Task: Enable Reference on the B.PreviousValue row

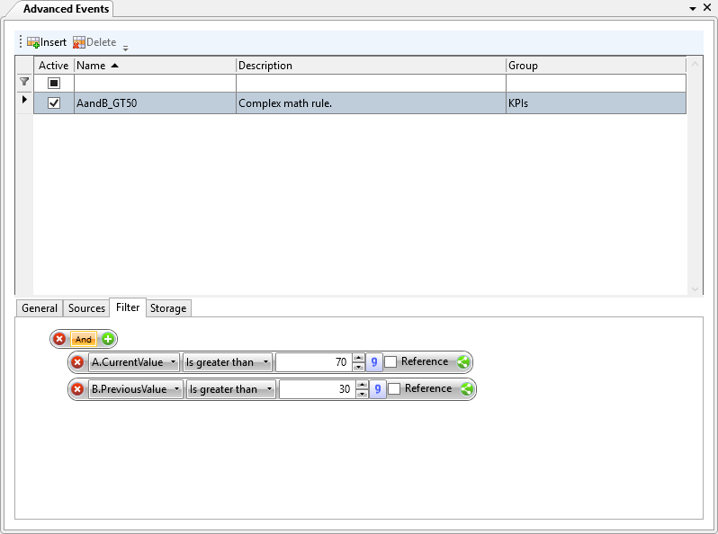Action: point(394,389)
